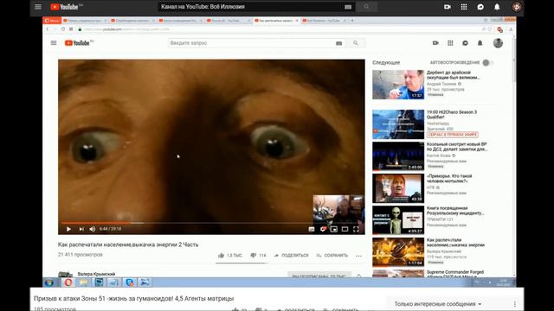Open the outer account avatar at top right

click(517, 7)
